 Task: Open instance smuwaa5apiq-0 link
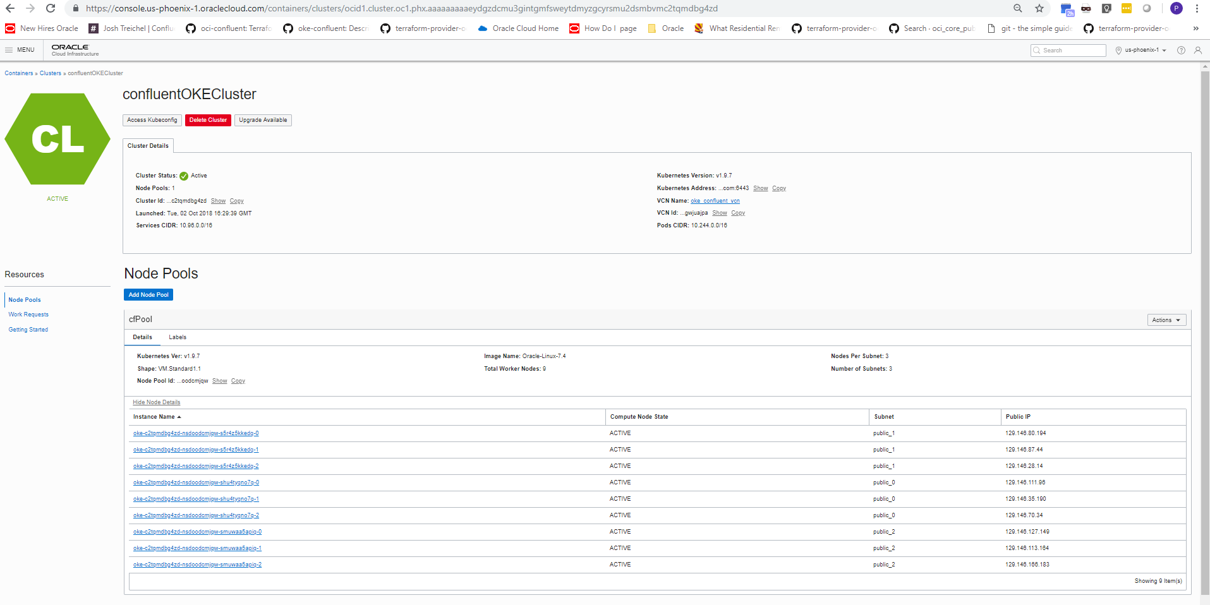click(197, 532)
